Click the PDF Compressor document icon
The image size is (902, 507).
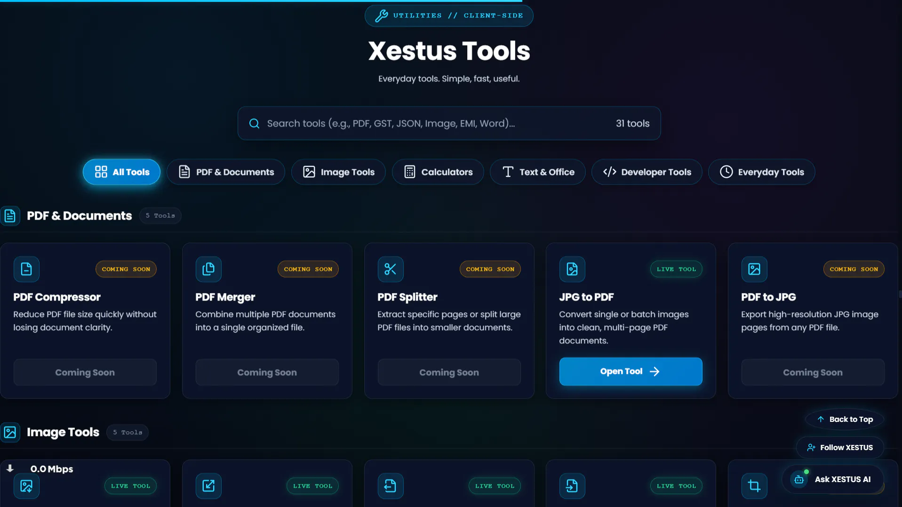(x=26, y=269)
